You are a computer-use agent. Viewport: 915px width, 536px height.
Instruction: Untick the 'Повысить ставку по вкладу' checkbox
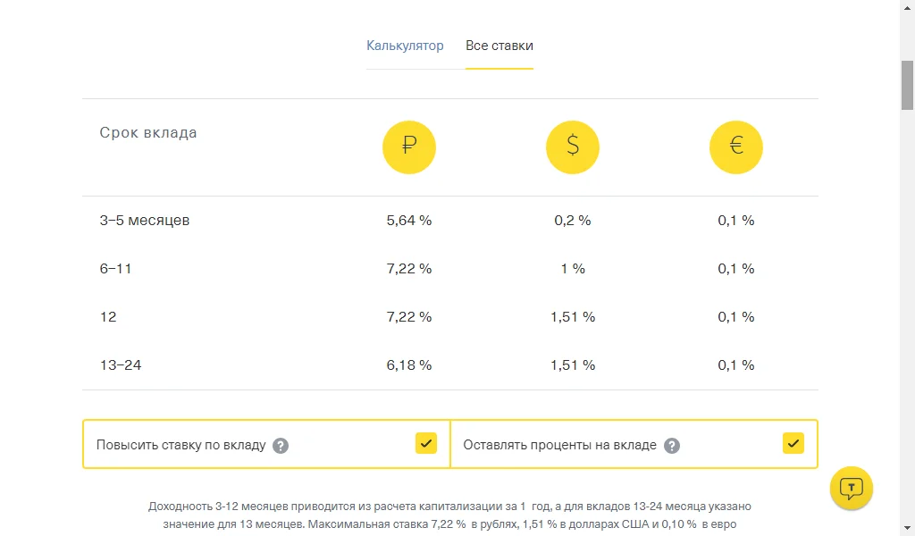tap(426, 443)
